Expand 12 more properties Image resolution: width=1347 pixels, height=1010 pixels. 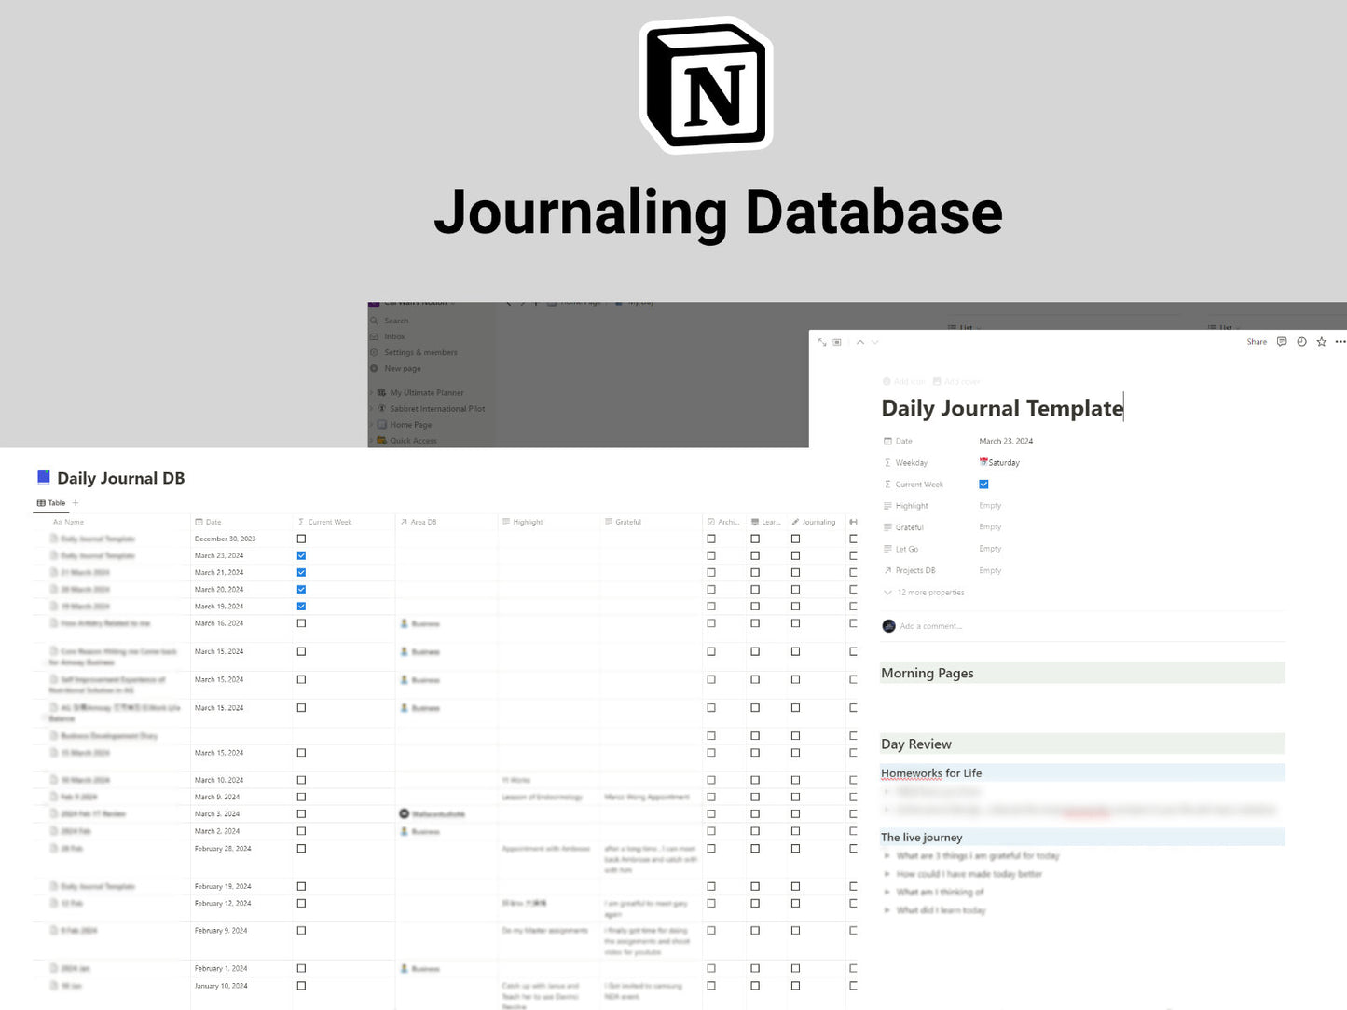pyautogui.click(x=924, y=593)
